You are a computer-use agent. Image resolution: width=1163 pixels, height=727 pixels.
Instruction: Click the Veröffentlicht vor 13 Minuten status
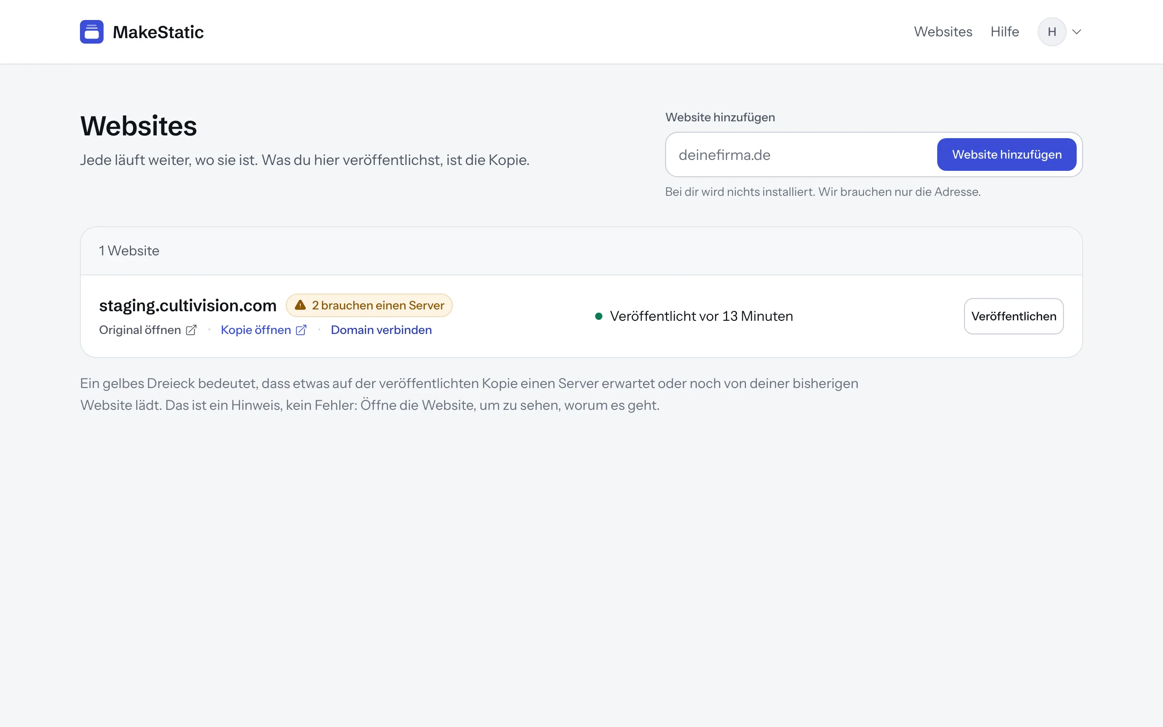pos(701,316)
